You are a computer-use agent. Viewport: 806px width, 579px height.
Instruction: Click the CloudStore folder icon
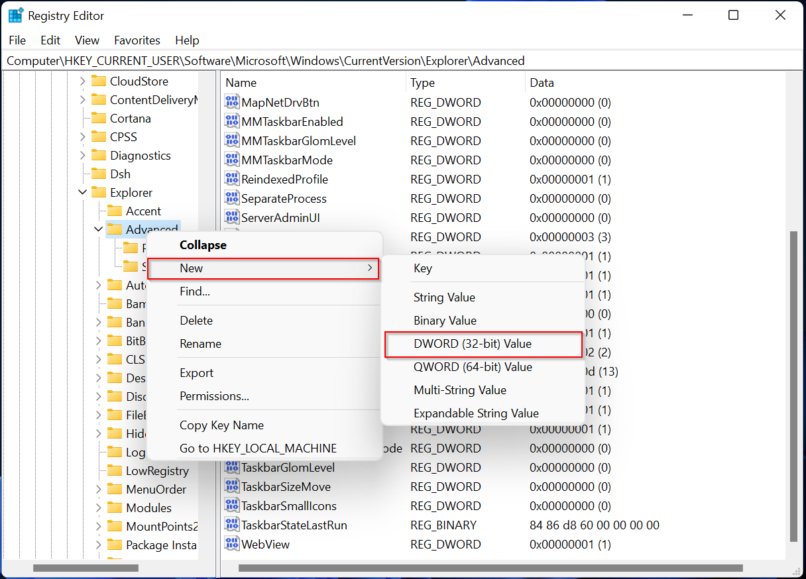(x=99, y=81)
